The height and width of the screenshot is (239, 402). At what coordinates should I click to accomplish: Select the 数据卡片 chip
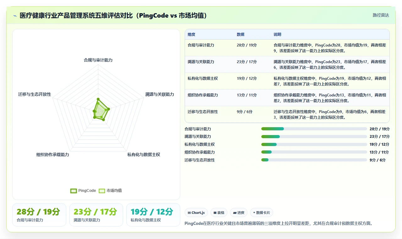tap(261, 213)
